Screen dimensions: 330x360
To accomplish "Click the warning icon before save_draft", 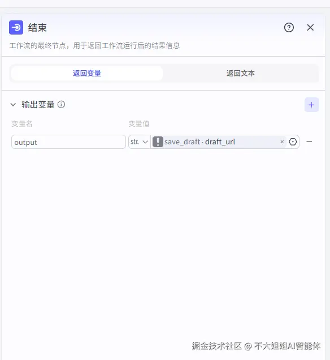I will pyautogui.click(x=158, y=142).
